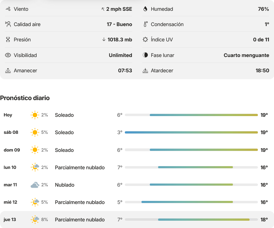Image resolution: width=274 pixels, height=228 pixels.
Task: Click the UV index sun icon
Action: pyautogui.click(x=145, y=40)
